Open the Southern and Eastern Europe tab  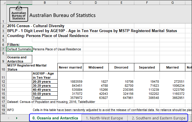[158, 118]
